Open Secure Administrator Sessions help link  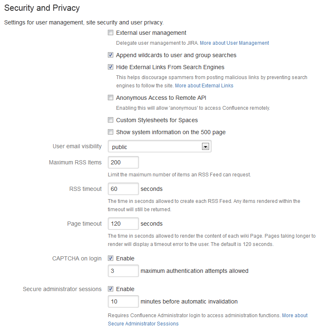pos(143,324)
